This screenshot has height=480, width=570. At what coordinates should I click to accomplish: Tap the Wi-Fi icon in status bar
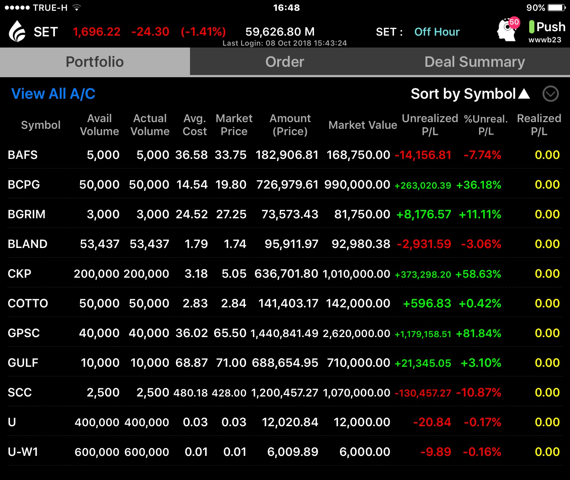click(x=76, y=7)
